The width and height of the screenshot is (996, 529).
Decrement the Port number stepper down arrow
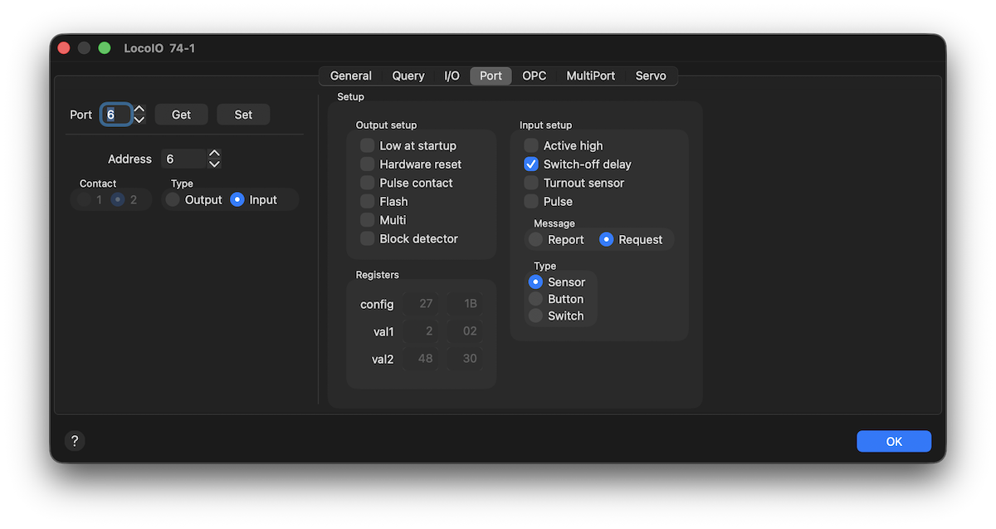point(139,120)
